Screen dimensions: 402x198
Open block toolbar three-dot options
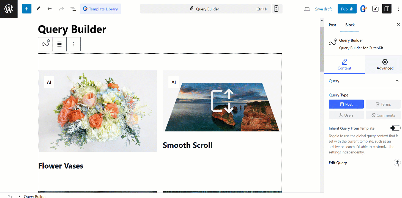click(73, 44)
